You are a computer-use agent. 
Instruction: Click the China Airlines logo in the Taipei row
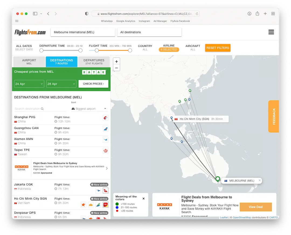point(105,151)
